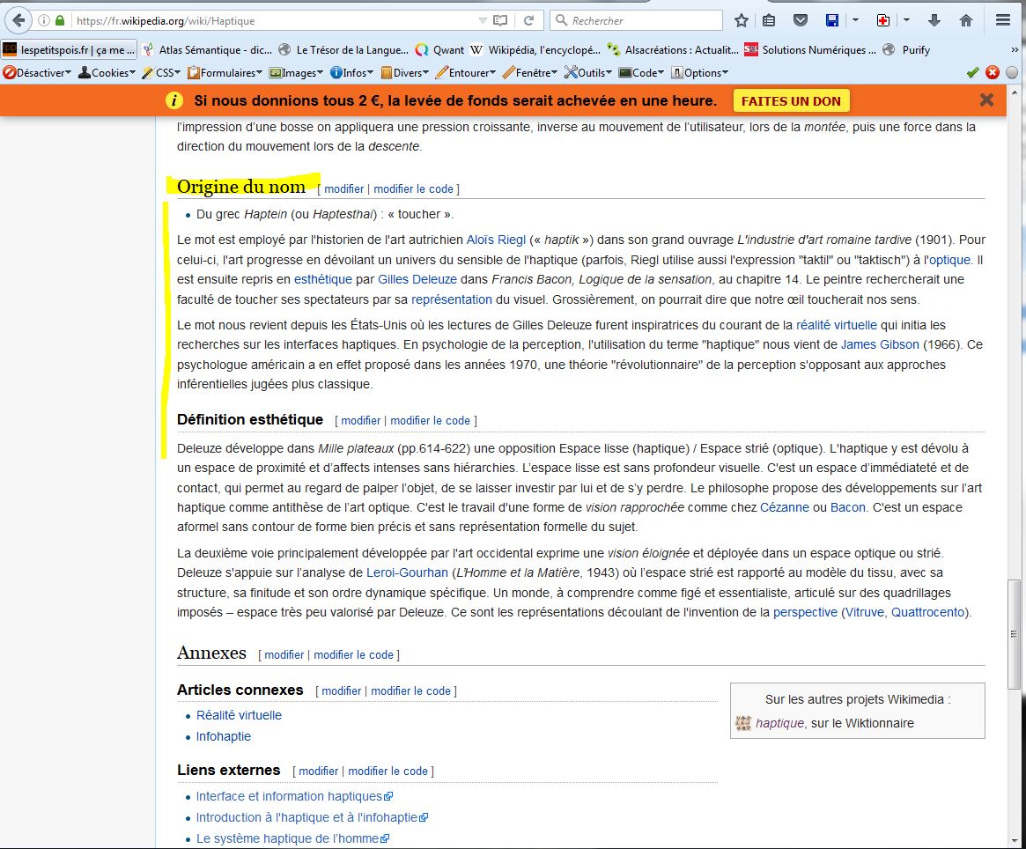Follow the Gilles Deleuze link
The height and width of the screenshot is (849, 1026).
coord(417,279)
